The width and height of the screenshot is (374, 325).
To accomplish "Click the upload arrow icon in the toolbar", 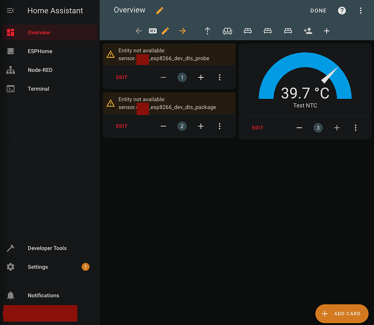I will click(x=207, y=31).
